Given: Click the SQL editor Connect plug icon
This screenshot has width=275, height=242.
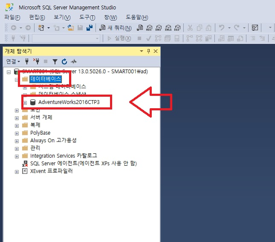Looking at the screenshot, I should [13, 38].
